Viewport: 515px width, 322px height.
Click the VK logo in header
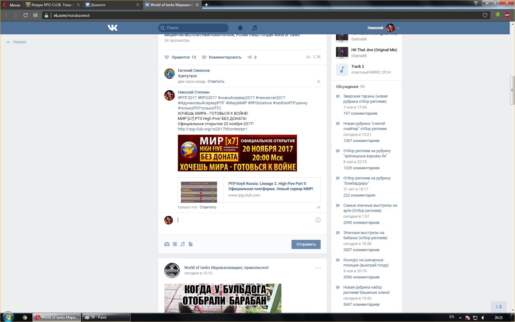(x=113, y=28)
